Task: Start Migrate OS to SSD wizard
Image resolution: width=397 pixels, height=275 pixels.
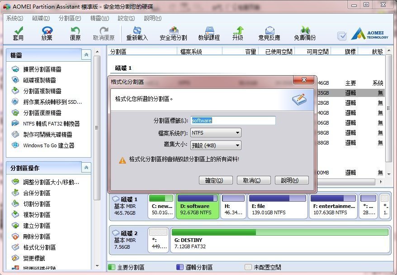Action: (52, 102)
